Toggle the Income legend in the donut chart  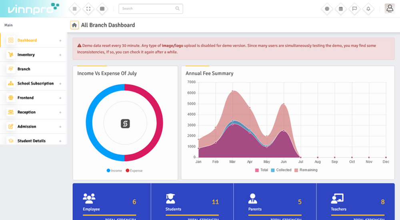click(x=114, y=171)
